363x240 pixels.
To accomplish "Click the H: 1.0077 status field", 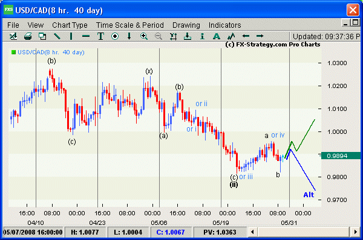I will 85,232.
